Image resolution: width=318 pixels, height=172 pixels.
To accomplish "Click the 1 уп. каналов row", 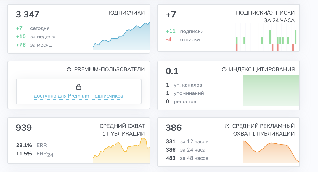I will 184,85.
